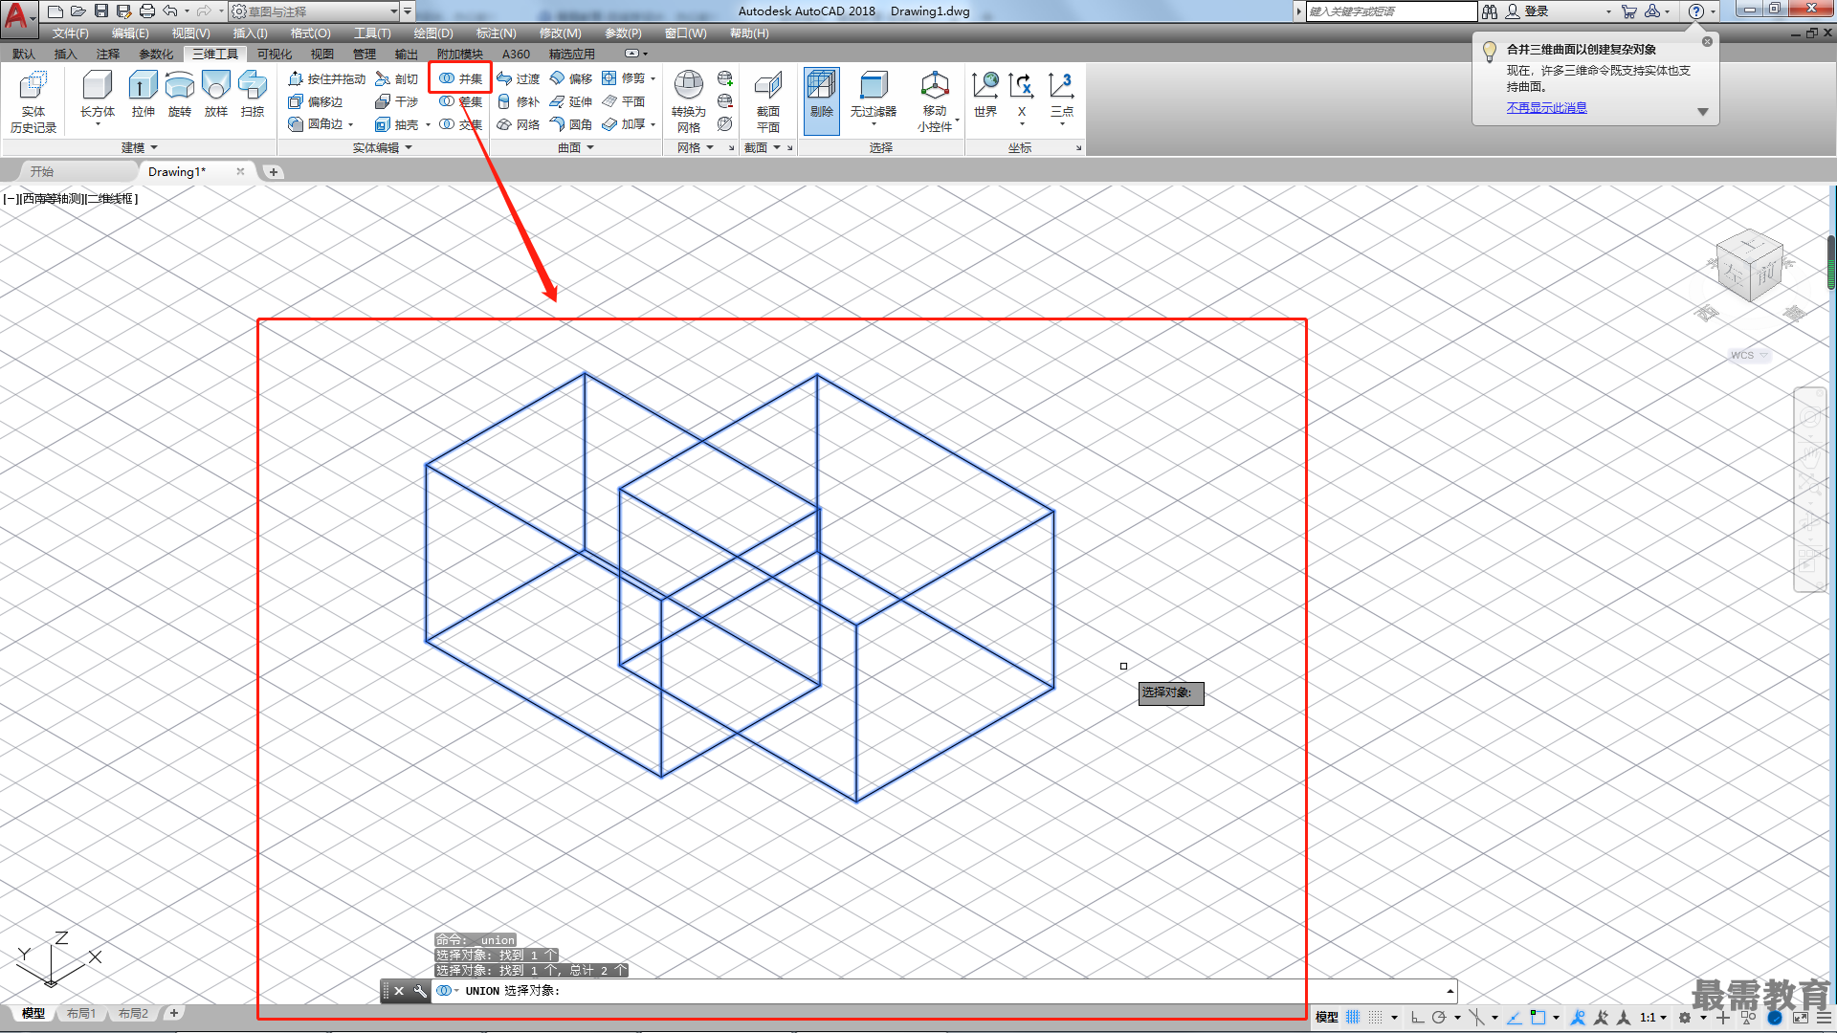The height and width of the screenshot is (1033, 1837).
Task: Click the 移动小控件 gizmo button
Action: [935, 99]
